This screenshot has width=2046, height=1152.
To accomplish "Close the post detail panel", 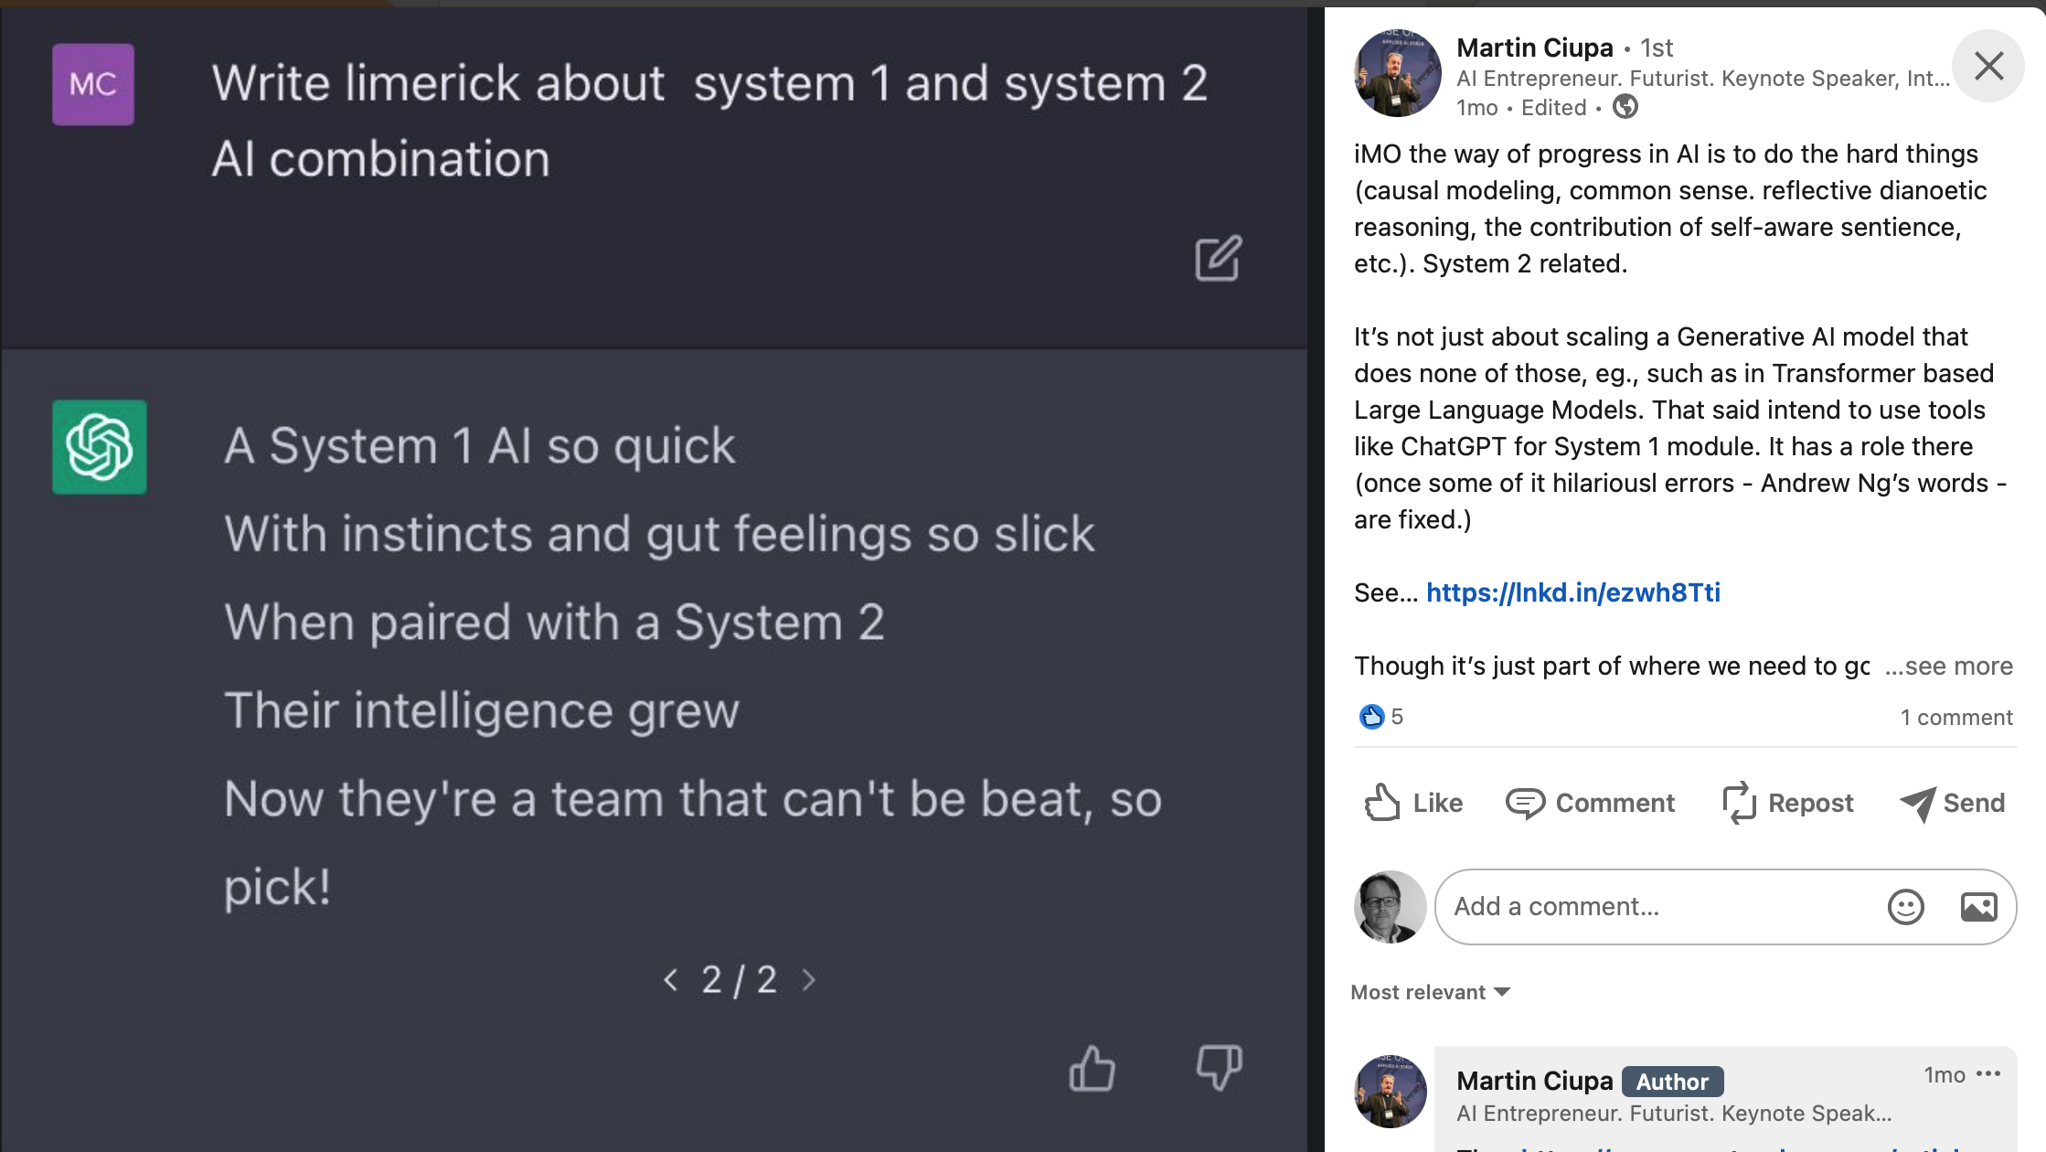I will click(1988, 66).
